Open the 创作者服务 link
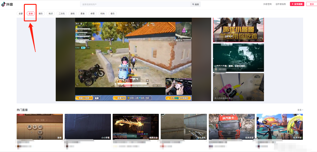Image resolution: width=317 pixels, height=152 pixels. point(281,4)
